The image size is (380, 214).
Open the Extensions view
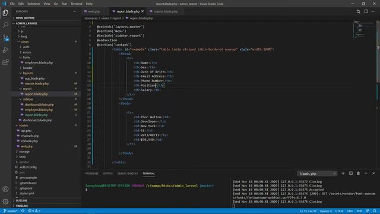coord(5,62)
